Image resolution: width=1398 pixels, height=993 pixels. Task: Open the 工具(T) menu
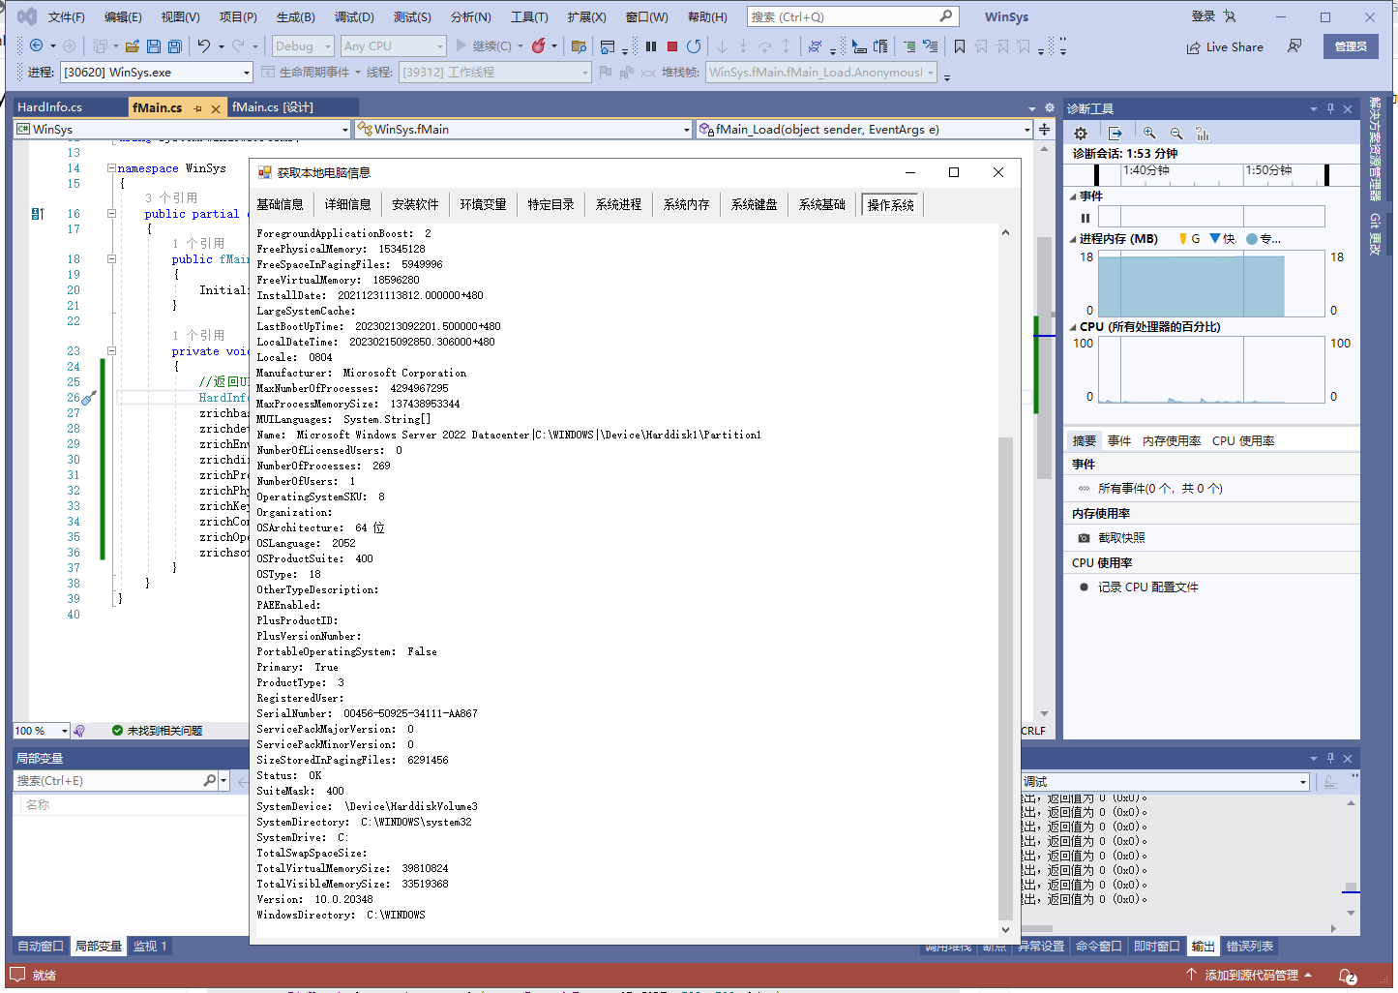529,16
